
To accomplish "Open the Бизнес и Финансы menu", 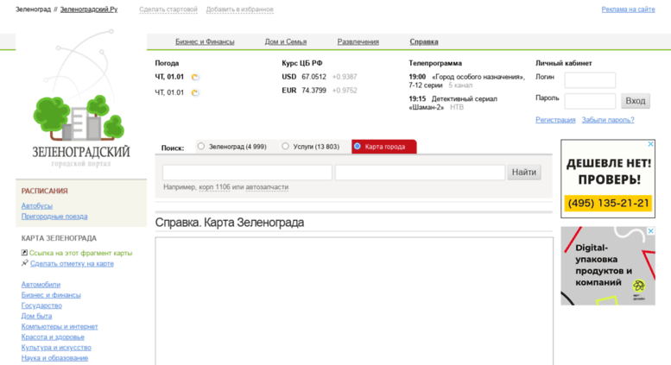I will coord(205,41).
